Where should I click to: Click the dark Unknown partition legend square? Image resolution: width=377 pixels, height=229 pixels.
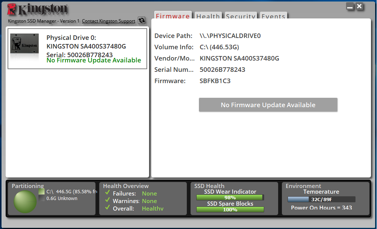tap(42, 199)
